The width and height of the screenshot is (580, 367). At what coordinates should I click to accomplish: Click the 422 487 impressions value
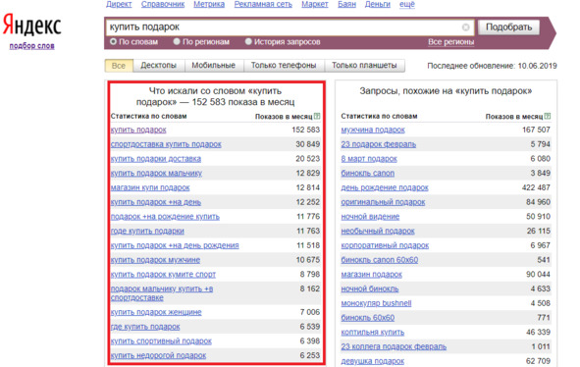[x=536, y=187]
